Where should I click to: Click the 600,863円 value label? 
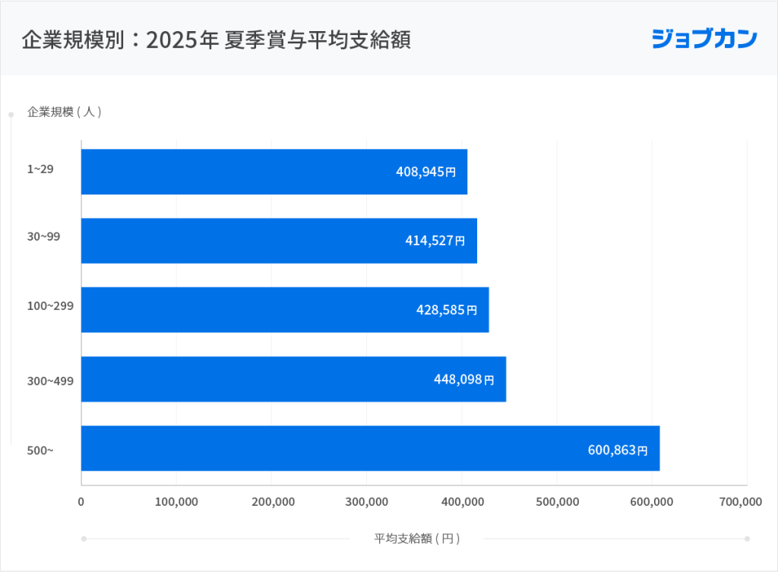click(618, 450)
